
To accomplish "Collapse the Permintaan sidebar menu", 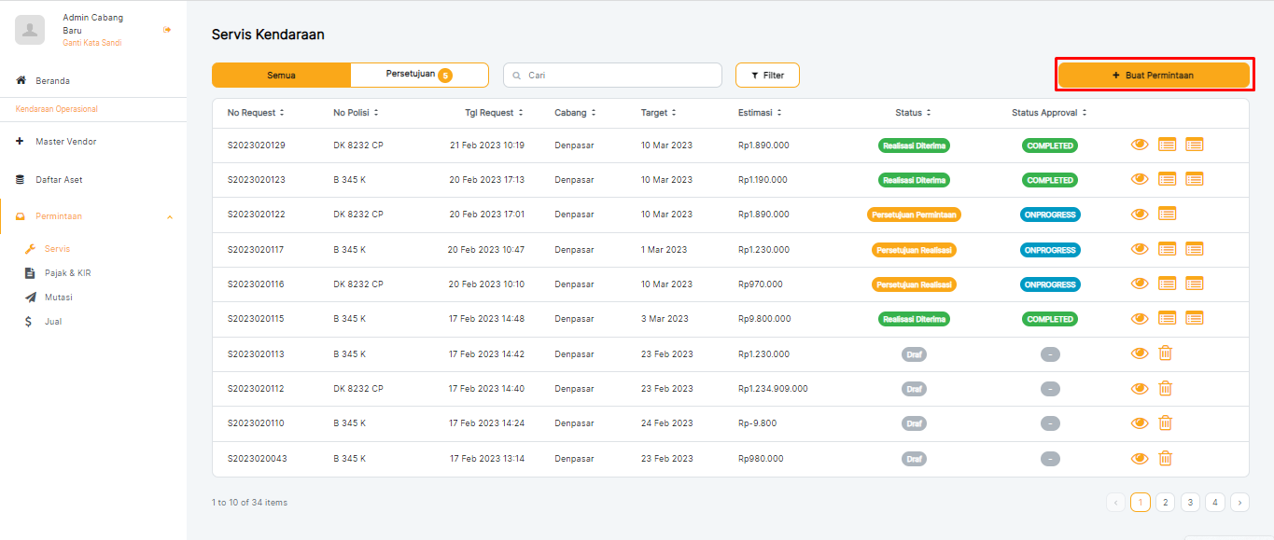I will [169, 217].
